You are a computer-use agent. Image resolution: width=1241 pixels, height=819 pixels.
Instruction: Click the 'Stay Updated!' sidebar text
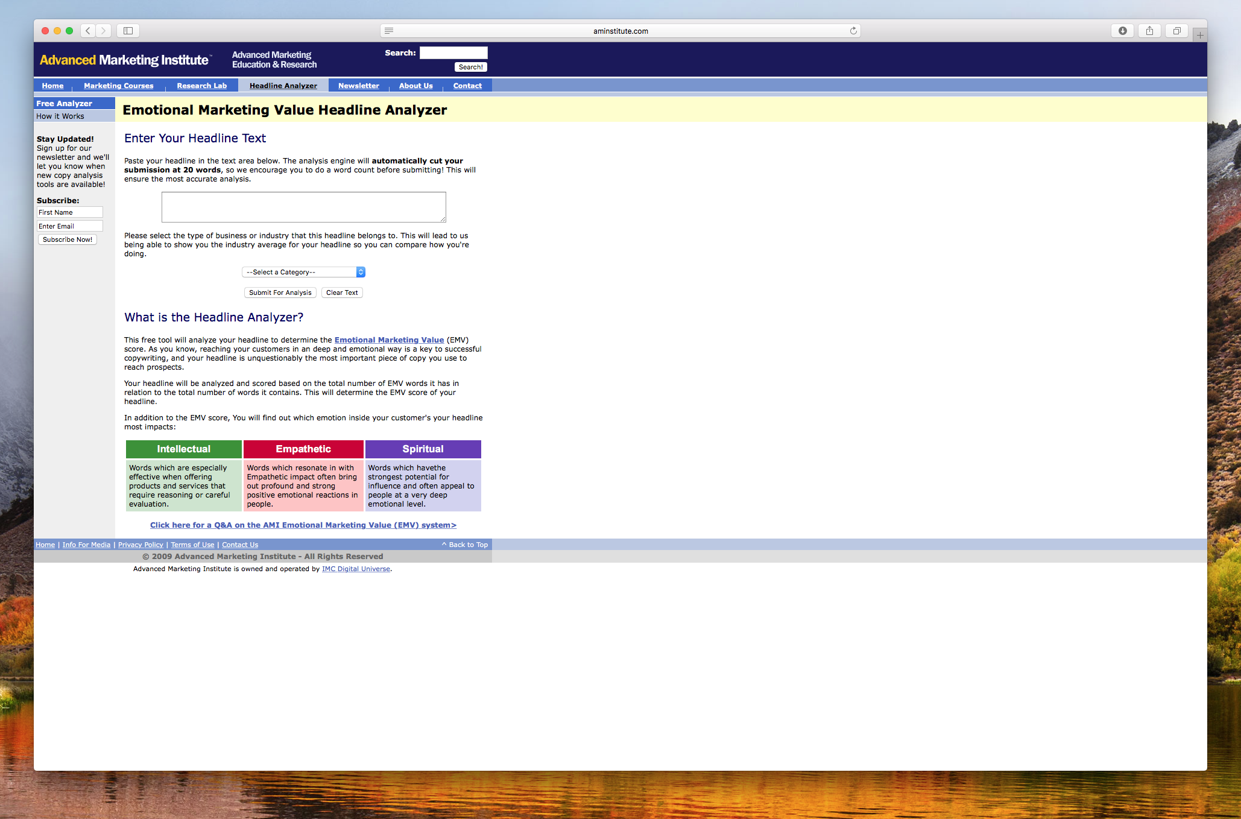point(65,139)
